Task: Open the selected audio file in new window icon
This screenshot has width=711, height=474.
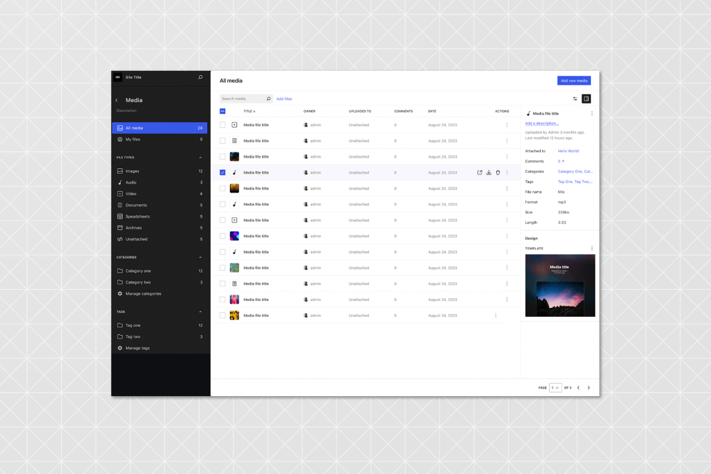Action: point(480,172)
